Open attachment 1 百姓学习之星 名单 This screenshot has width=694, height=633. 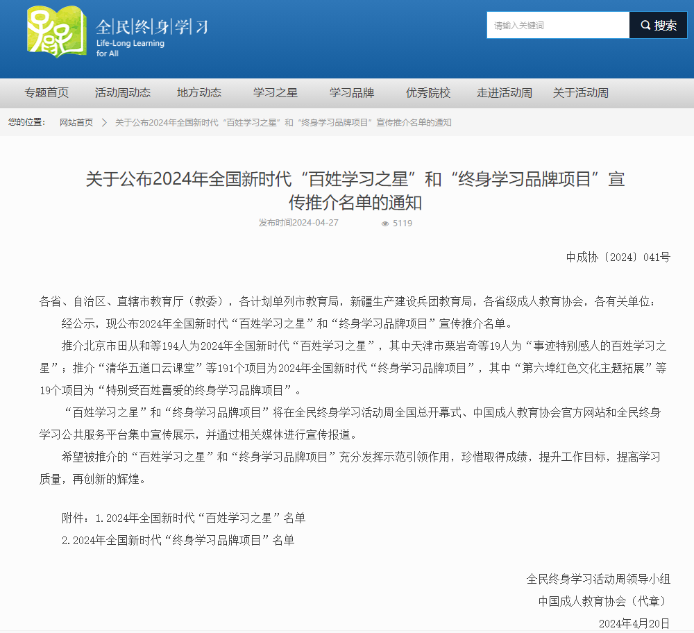tap(200, 518)
